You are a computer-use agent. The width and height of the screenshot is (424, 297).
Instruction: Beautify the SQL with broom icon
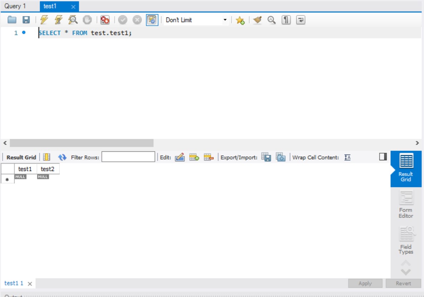click(x=257, y=20)
